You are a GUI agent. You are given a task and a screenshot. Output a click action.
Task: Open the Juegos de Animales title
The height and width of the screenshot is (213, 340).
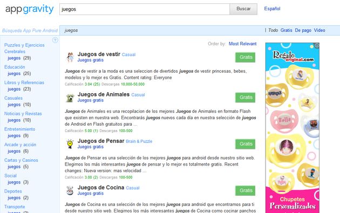pos(104,94)
